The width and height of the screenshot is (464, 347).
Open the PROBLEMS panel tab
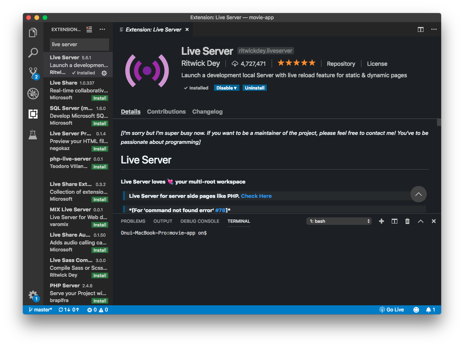[x=133, y=221]
